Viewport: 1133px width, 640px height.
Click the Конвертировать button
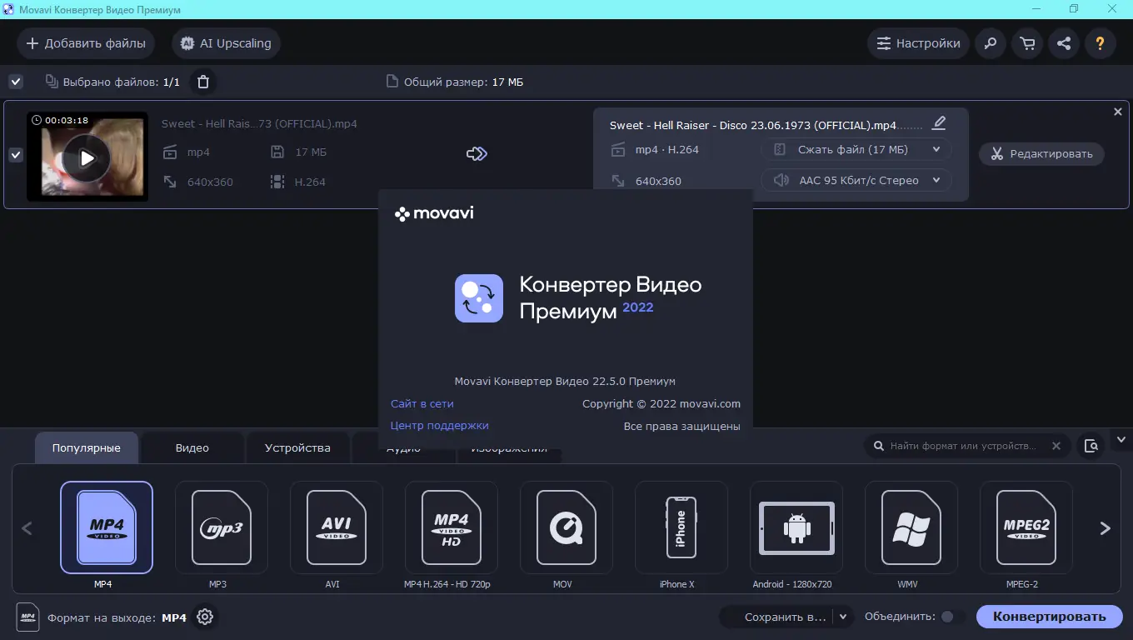1049,617
